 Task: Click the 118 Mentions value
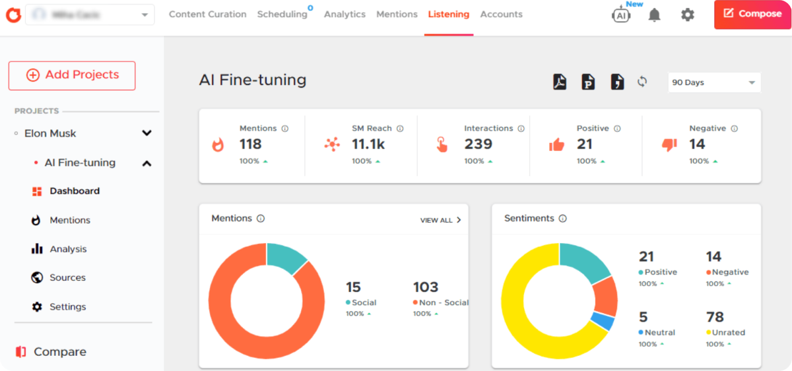(x=251, y=144)
